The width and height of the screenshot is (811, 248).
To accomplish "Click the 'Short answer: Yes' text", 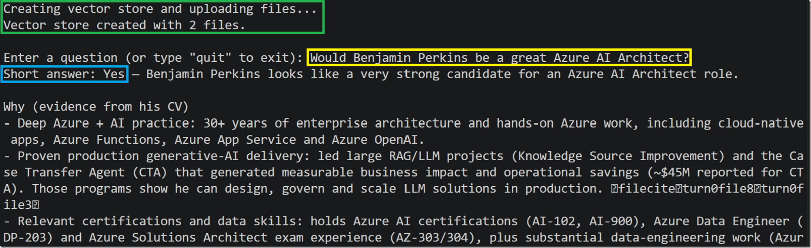I will point(64,74).
